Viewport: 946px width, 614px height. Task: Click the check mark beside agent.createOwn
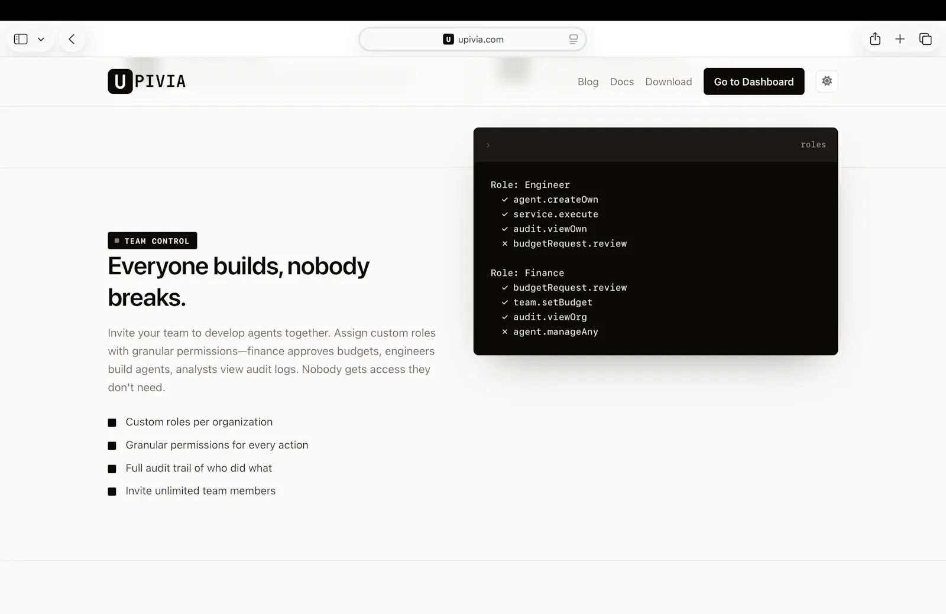[x=505, y=200]
